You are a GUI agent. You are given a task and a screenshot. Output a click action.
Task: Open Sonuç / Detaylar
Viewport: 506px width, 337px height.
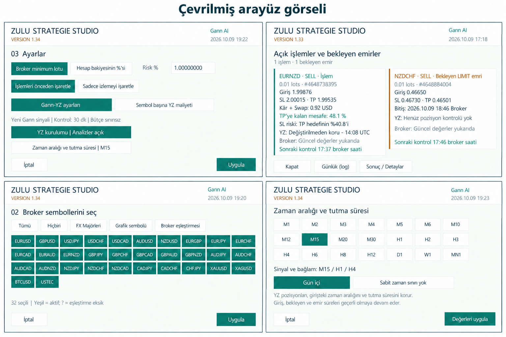pos(385,167)
